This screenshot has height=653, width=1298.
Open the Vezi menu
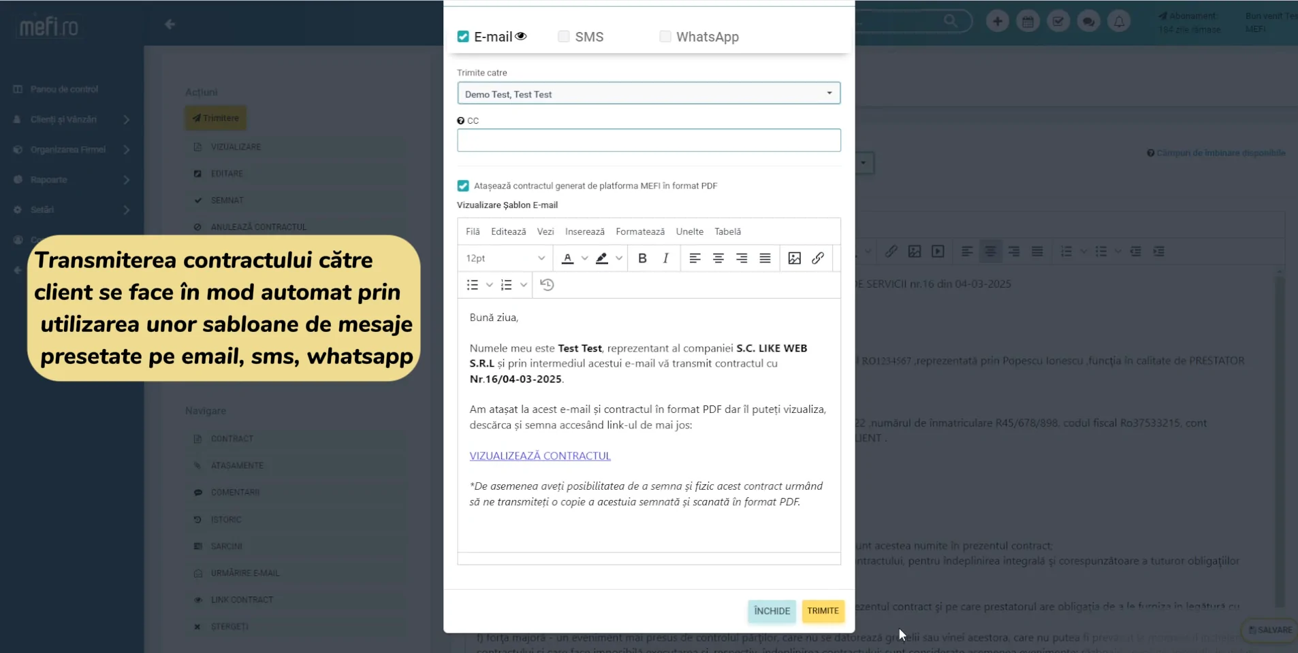pyautogui.click(x=545, y=231)
